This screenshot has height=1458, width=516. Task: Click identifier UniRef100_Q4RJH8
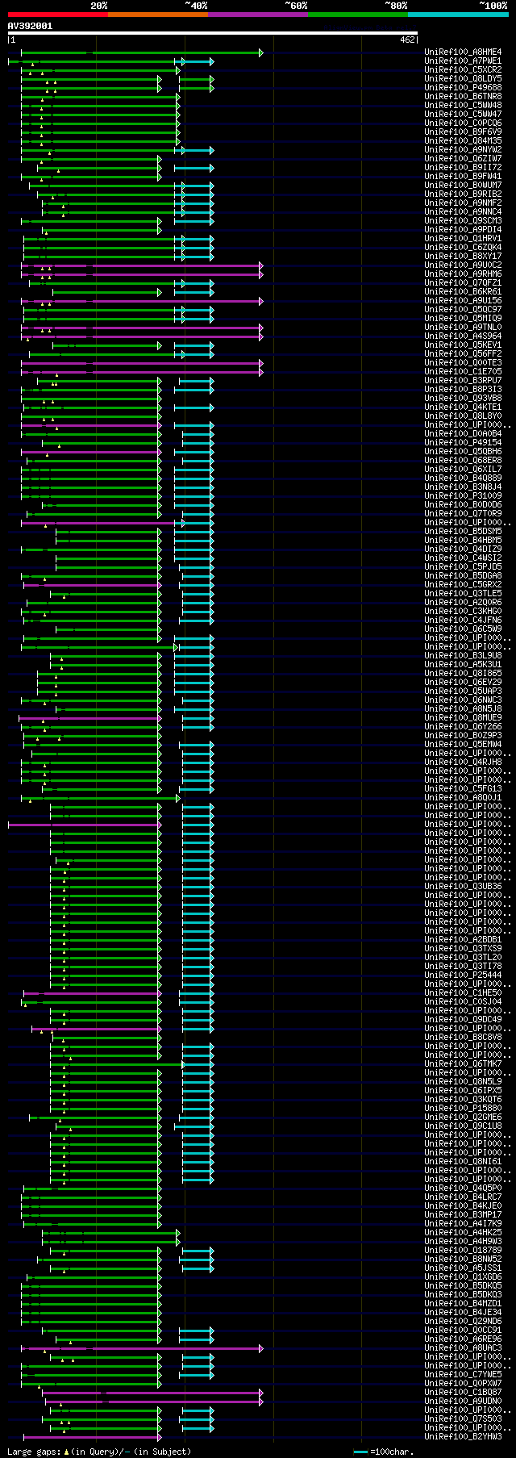(463, 762)
